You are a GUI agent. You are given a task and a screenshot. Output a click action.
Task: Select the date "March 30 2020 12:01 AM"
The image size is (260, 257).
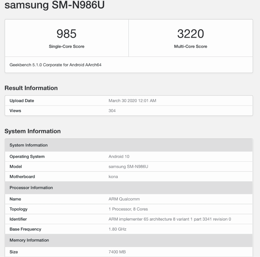pyautogui.click(x=132, y=101)
